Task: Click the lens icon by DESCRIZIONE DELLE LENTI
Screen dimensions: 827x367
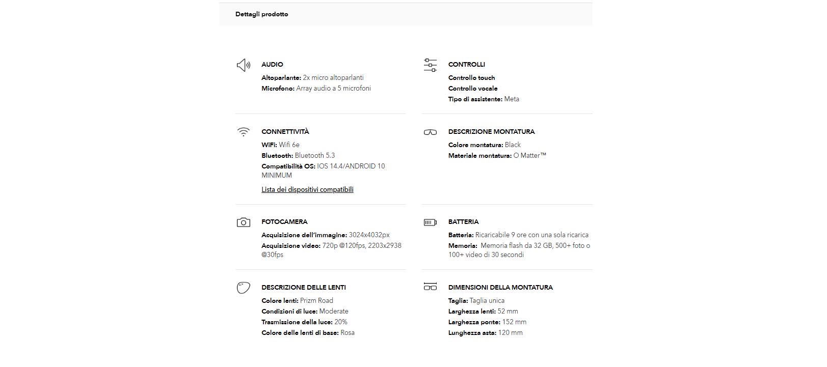Action: (244, 288)
